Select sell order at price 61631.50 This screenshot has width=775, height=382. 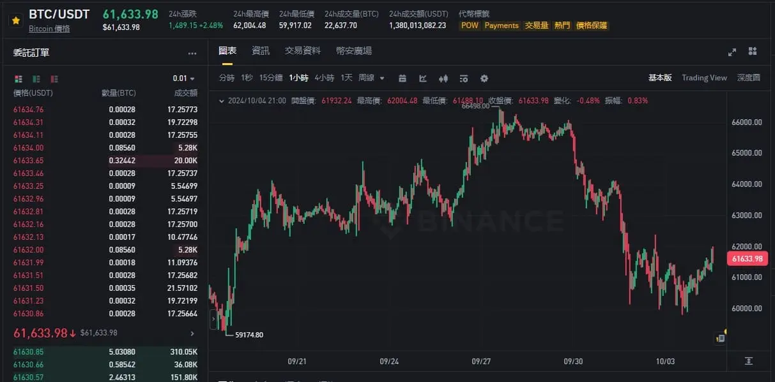pyautogui.click(x=105, y=288)
